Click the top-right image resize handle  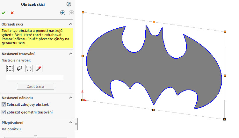pos(225,32)
